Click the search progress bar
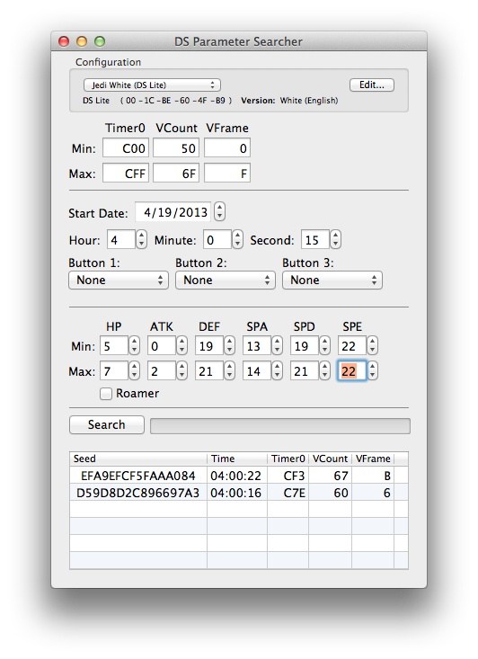The height and width of the screenshot is (659, 478). [280, 426]
